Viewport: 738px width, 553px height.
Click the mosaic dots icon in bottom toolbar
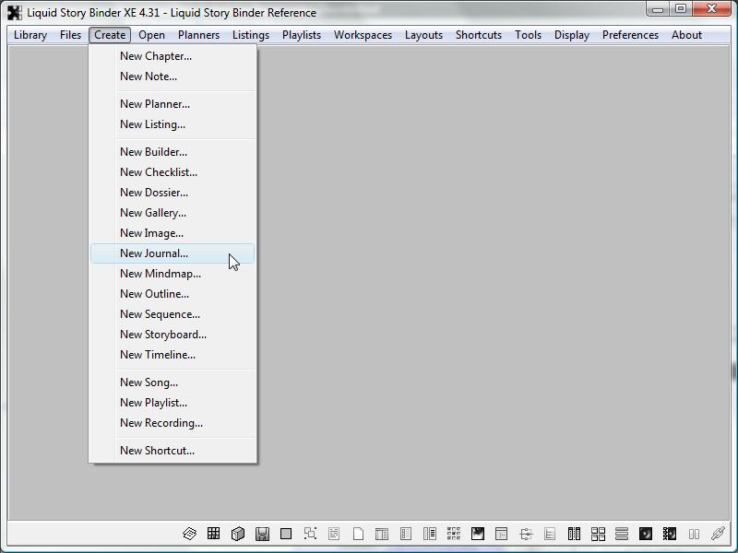coord(454,534)
